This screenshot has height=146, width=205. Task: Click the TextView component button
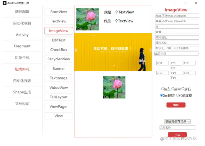[59, 21]
